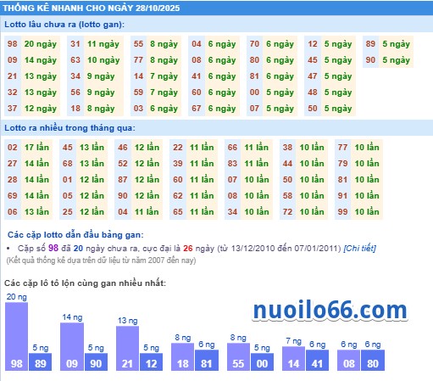Select number 67 with 6 ngày
433x381 pixels.
pyautogui.click(x=197, y=109)
